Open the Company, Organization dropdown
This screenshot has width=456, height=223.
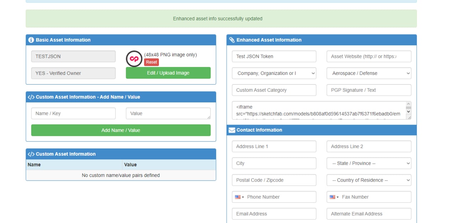pos(274,73)
